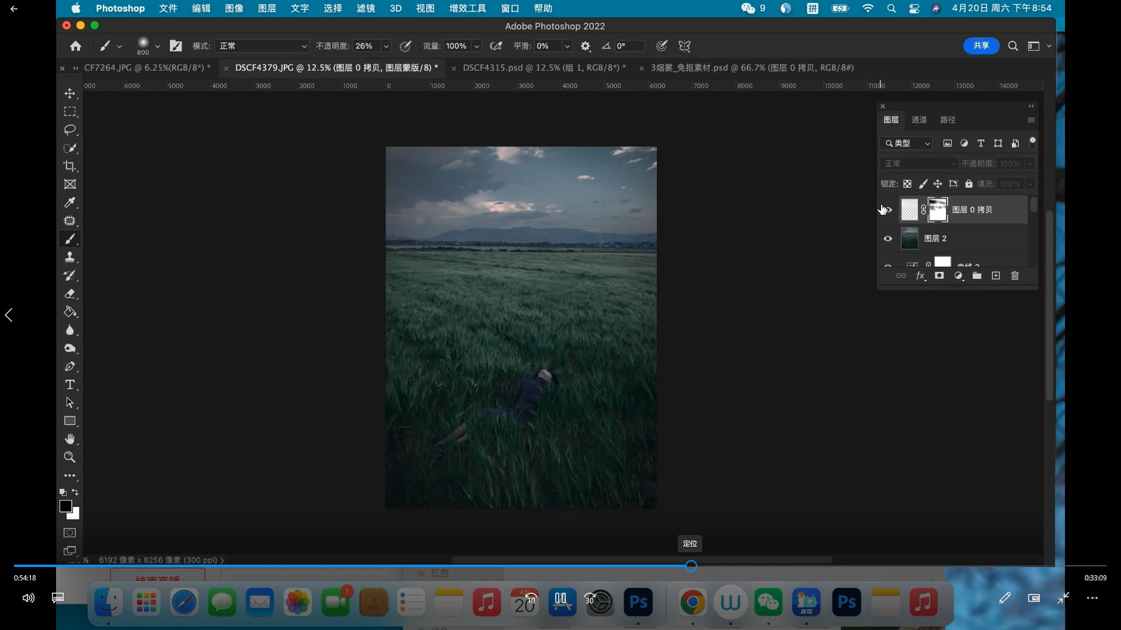Viewport: 1121px width, 630px height.
Task: Click the Zoom tool in toolbar
Action: pos(70,457)
